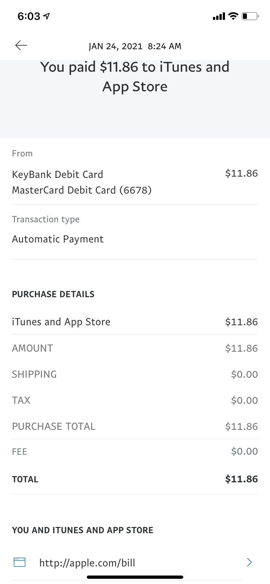Tap the location arrow icon by the clock

[47, 16]
